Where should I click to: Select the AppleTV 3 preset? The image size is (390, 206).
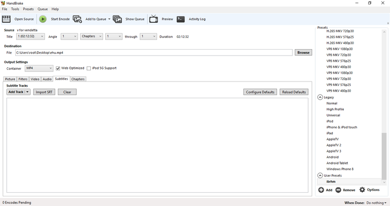(x=334, y=151)
